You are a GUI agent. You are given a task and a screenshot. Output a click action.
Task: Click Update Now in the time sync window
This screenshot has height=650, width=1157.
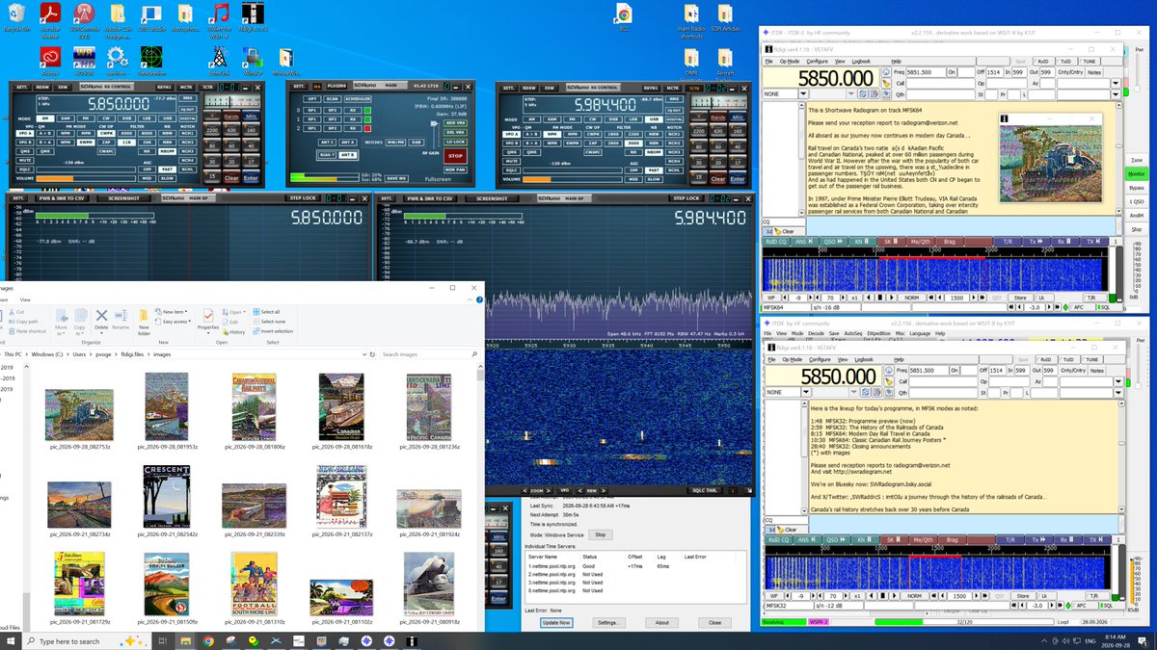coord(554,623)
